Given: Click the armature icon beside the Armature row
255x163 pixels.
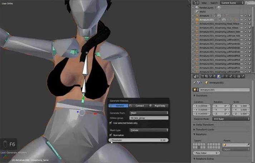Looking at the screenshot, I should [197, 16].
